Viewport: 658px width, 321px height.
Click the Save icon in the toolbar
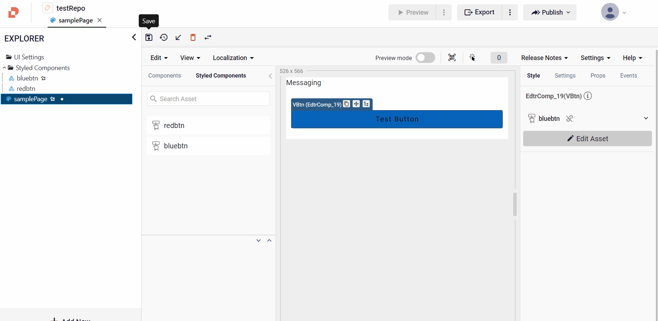[149, 38]
